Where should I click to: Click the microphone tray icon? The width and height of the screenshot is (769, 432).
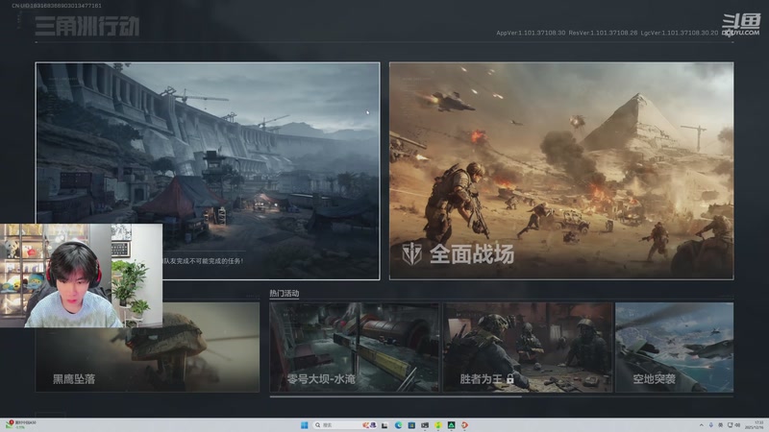pos(711,425)
